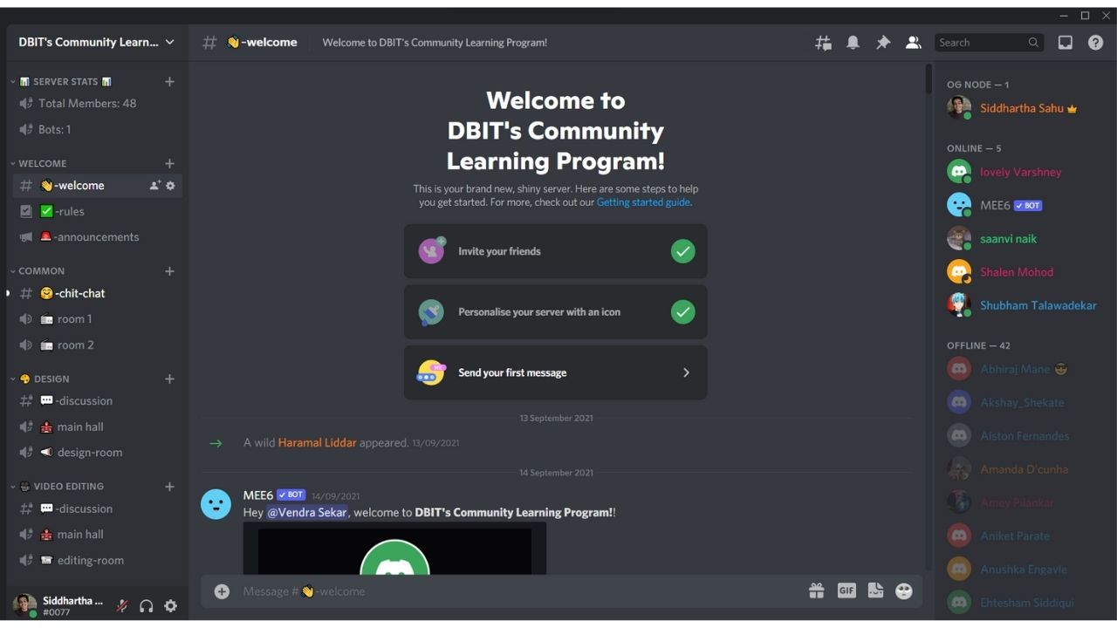Collapse the SERVER STATS category

pyautogui.click(x=65, y=81)
